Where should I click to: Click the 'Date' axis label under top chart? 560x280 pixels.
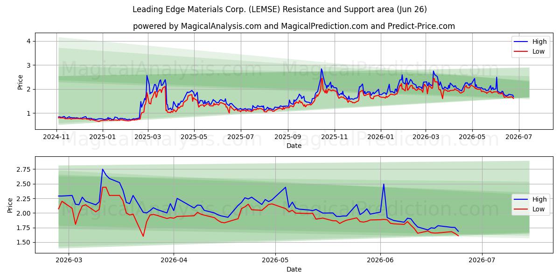pyautogui.click(x=294, y=146)
